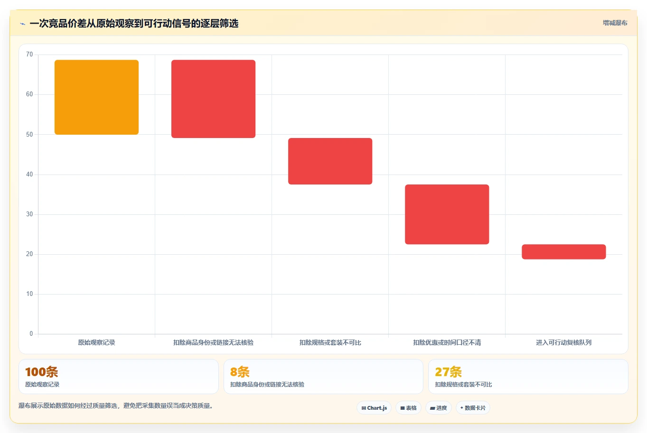Image resolution: width=647 pixels, height=433 pixels.
Task: Select the 表格 tag chip
Action: click(408, 408)
